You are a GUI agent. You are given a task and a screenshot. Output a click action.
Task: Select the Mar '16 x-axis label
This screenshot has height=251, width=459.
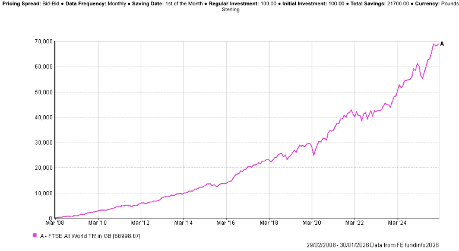click(226, 223)
